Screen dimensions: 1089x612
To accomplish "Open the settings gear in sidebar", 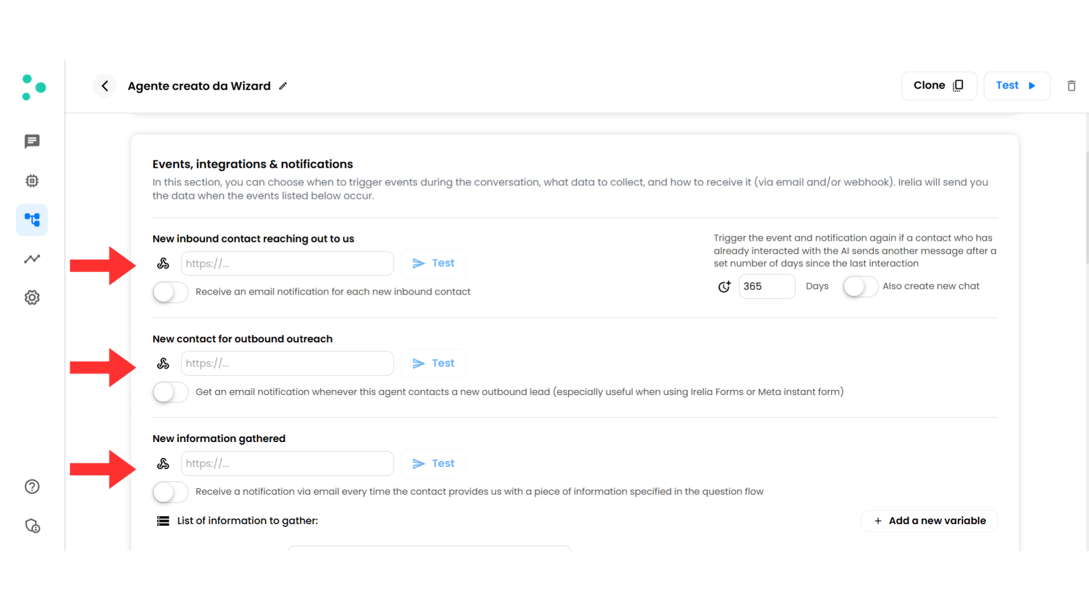I will [x=32, y=297].
